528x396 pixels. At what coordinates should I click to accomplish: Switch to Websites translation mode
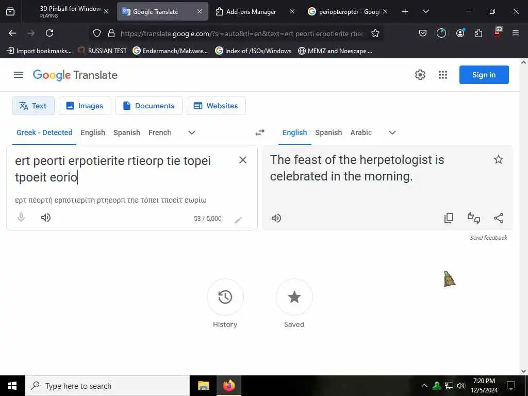point(216,106)
